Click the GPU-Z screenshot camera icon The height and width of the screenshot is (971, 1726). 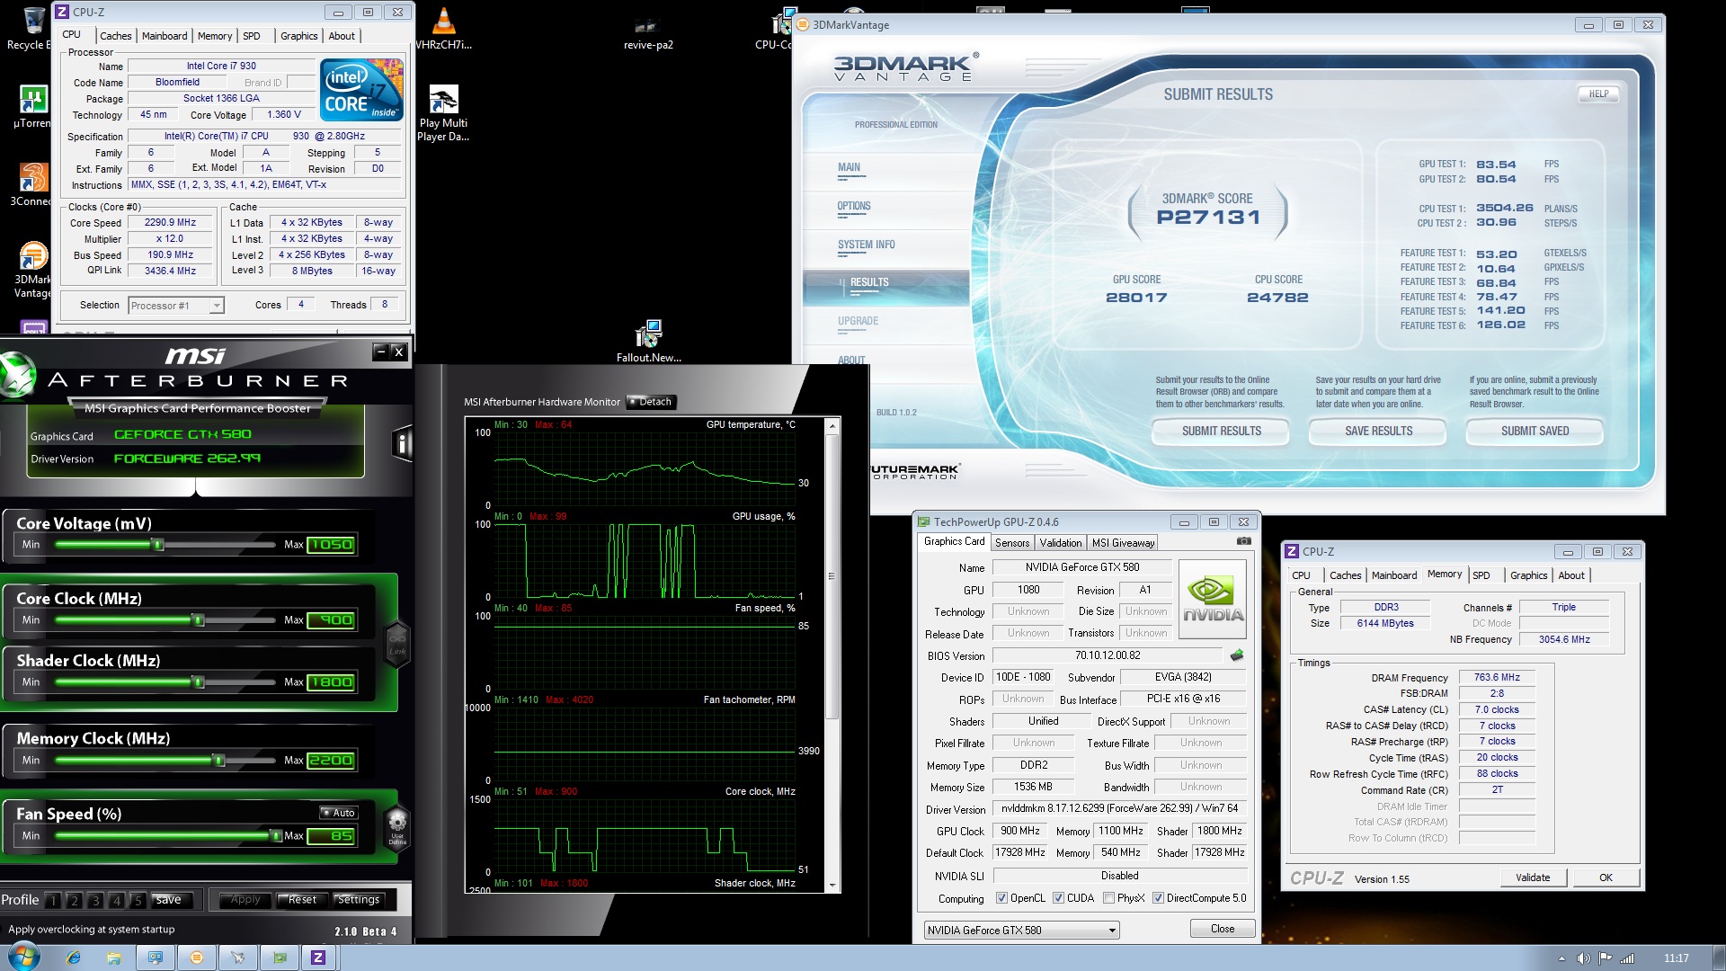(1243, 541)
